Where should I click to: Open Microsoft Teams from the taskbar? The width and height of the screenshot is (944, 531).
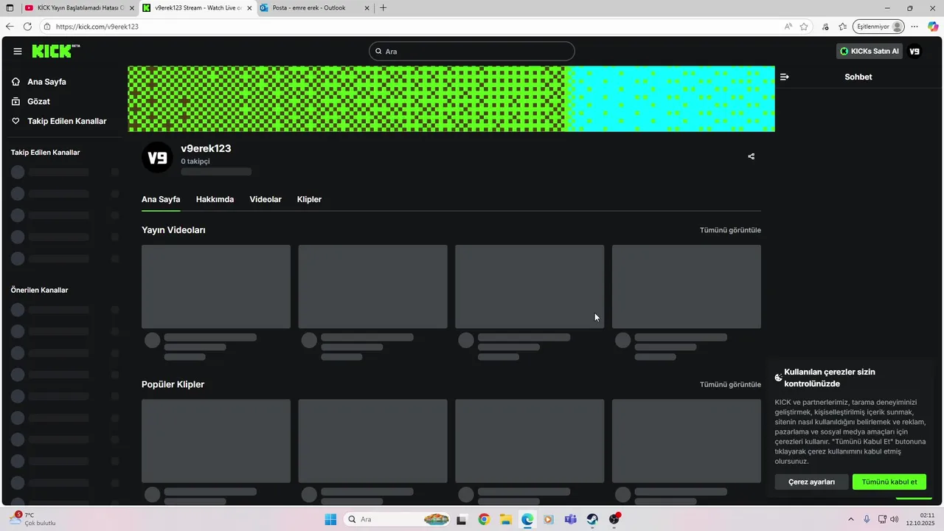pos(570,519)
